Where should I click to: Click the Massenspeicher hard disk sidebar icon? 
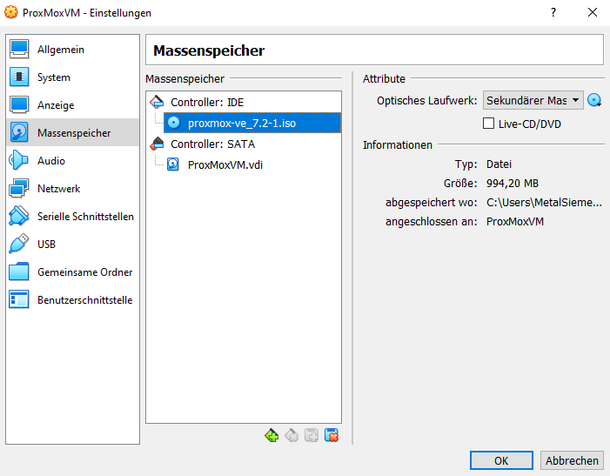[19, 132]
